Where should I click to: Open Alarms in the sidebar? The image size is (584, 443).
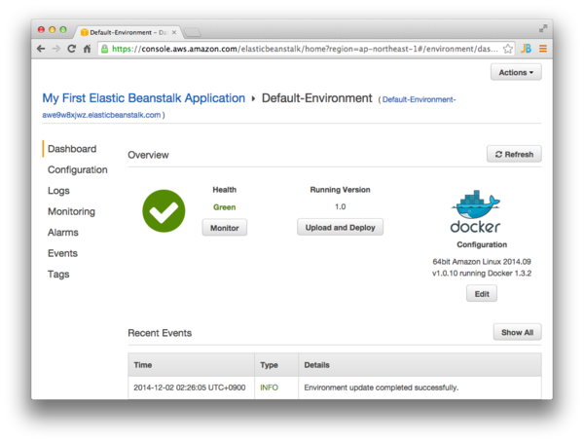pyautogui.click(x=63, y=233)
